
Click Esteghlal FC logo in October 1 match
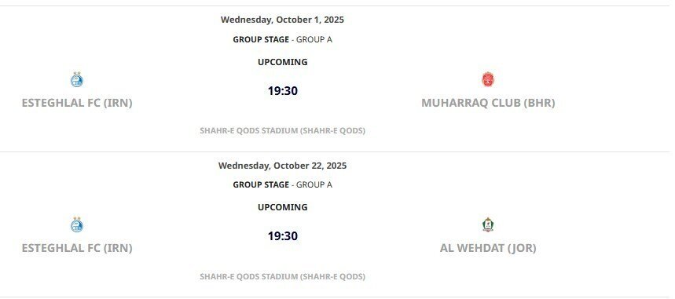pyautogui.click(x=77, y=79)
